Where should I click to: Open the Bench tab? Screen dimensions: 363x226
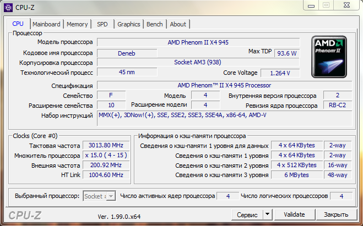[155, 24]
